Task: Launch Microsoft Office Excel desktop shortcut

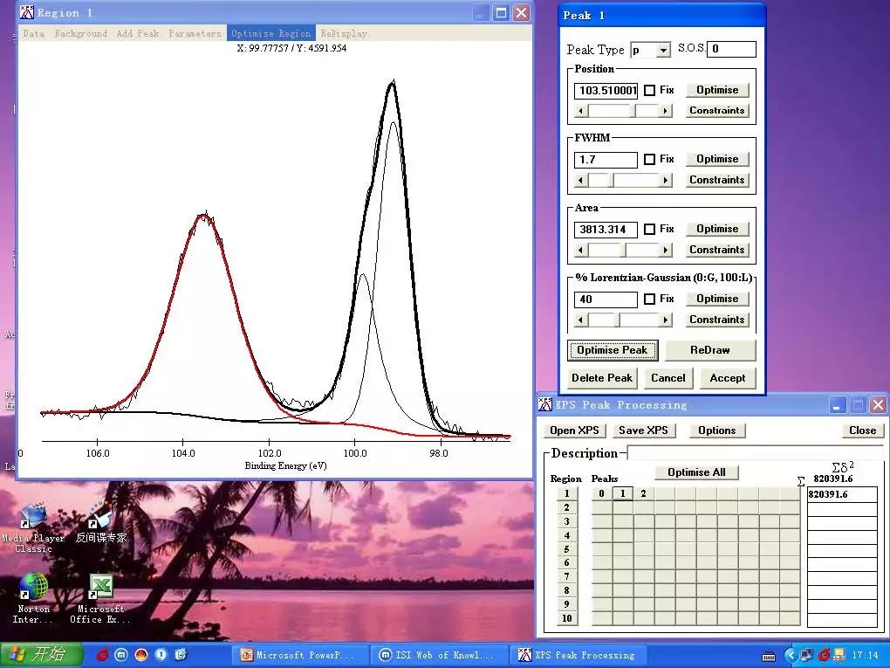Action: click(x=100, y=598)
